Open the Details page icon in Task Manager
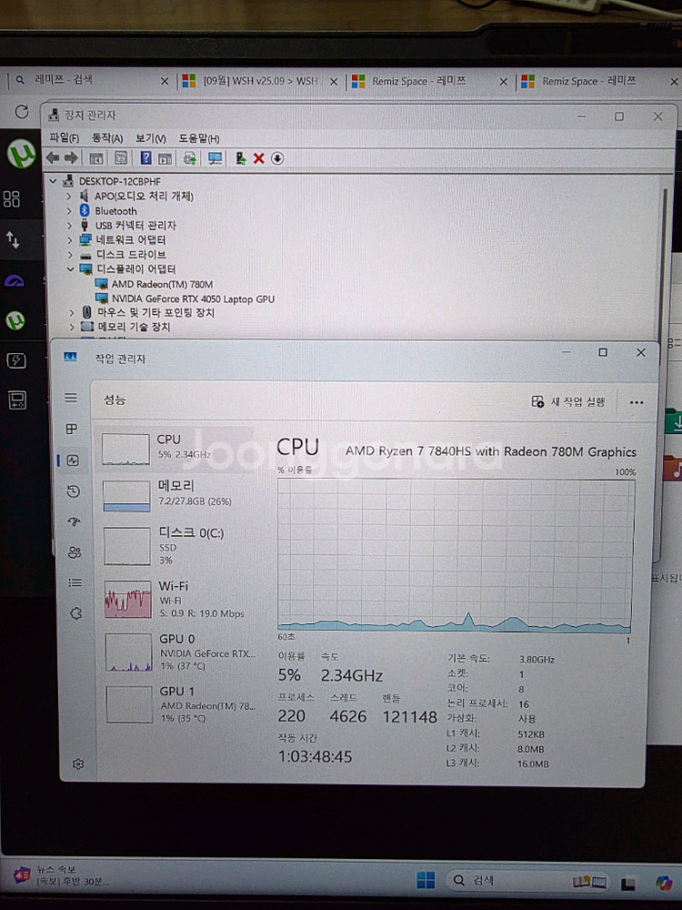Image resolution: width=682 pixels, height=910 pixels. tap(75, 582)
